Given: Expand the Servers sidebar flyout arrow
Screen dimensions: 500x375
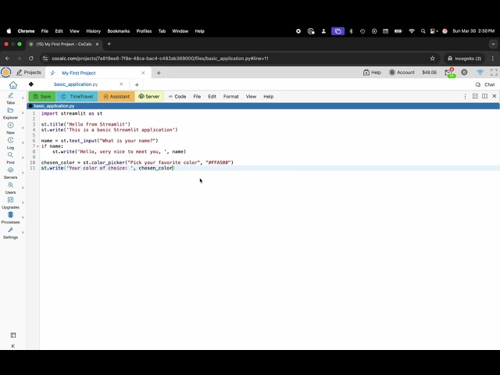Looking at the screenshot, I should point(23,173).
